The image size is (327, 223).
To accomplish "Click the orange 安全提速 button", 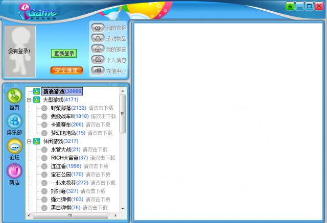I will (66, 70).
